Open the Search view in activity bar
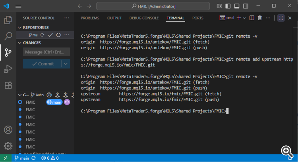The image size is (298, 162). pos(8,36)
